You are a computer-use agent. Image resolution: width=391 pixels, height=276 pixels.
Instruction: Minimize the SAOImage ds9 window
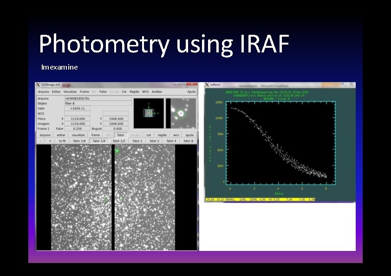coord(177,84)
